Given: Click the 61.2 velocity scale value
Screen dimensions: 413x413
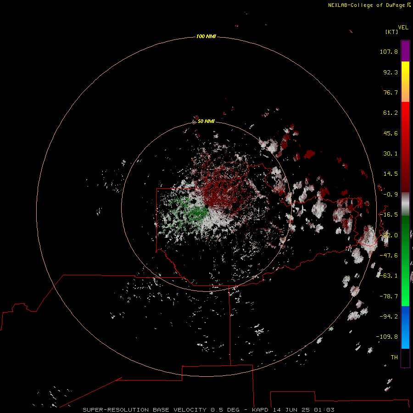Looking at the screenshot, I should pyautogui.click(x=391, y=113).
